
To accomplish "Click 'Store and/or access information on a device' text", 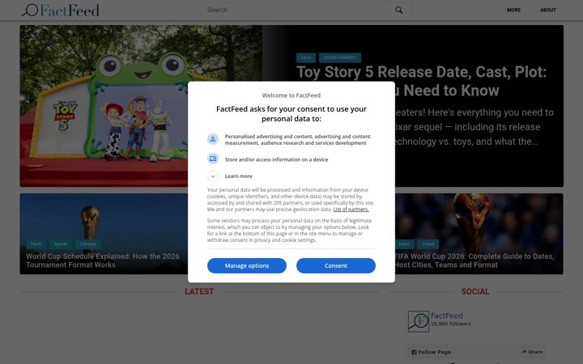I will coord(276,159).
